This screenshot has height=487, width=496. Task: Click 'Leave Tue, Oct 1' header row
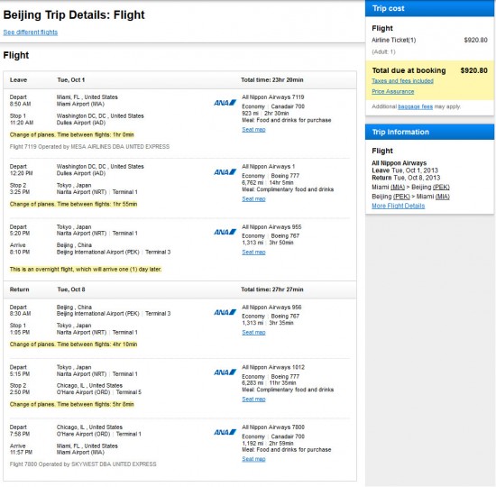click(179, 79)
